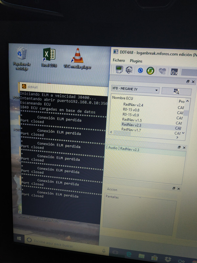Expand the XFB - MEGANE IV vehicle dropdown

tap(135, 89)
